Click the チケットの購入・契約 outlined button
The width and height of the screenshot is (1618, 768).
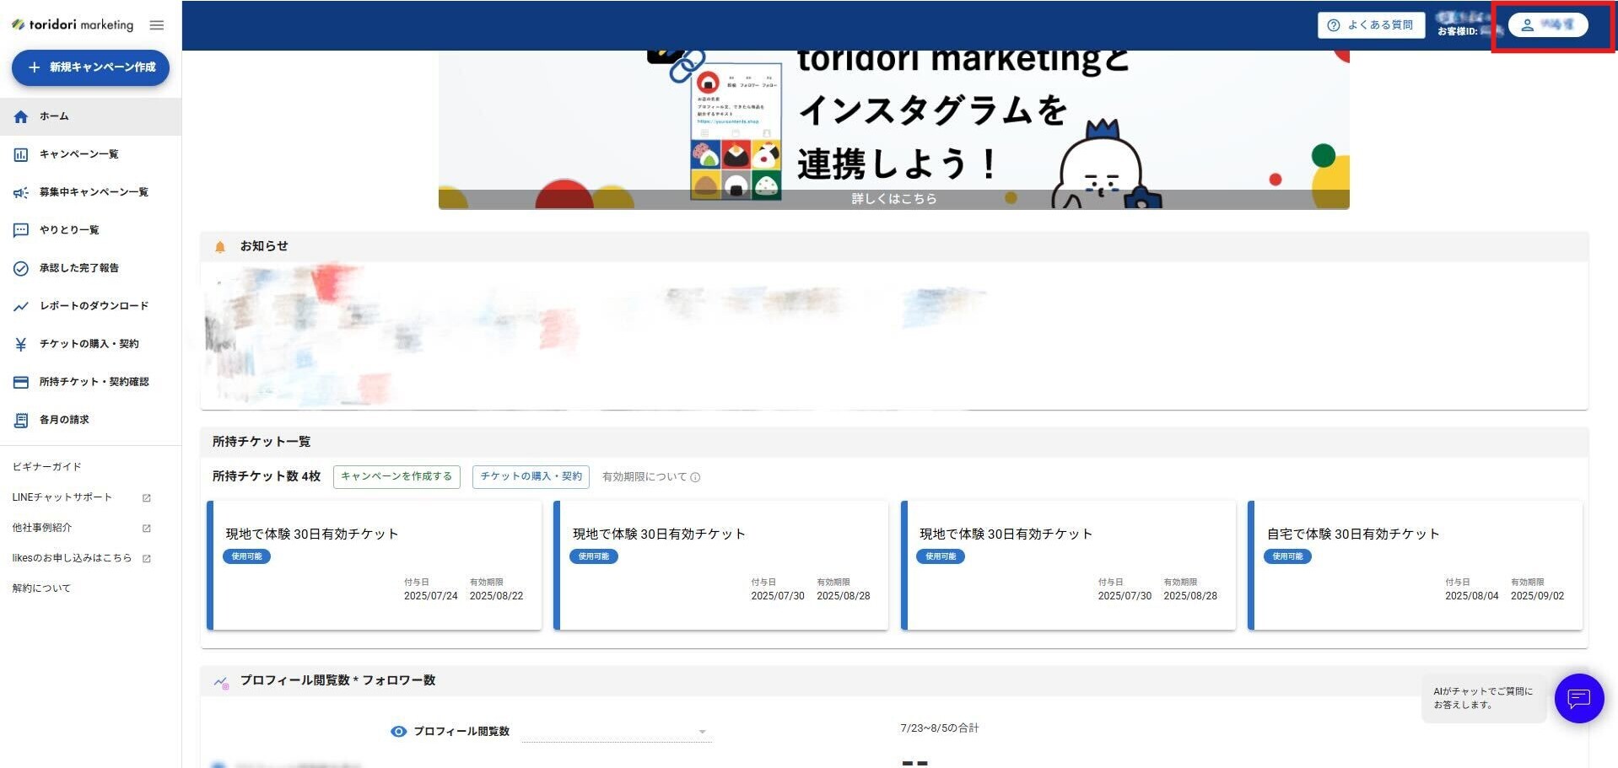coord(531,476)
